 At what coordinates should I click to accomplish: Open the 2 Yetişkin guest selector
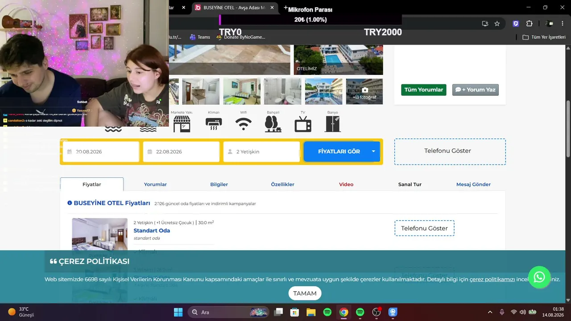tap(261, 152)
